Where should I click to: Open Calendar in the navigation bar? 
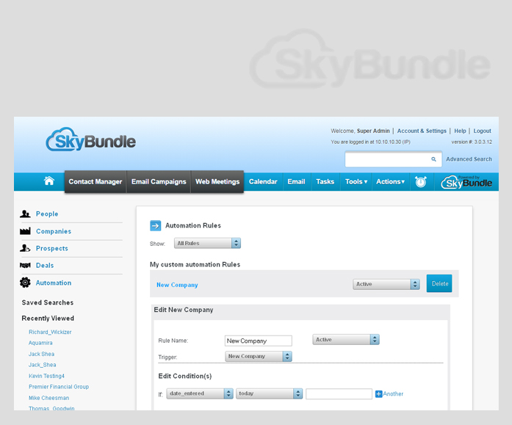tap(263, 182)
